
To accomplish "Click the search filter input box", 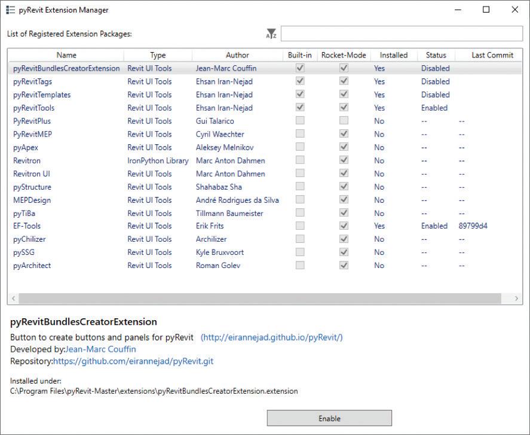I will pyautogui.click(x=402, y=34).
